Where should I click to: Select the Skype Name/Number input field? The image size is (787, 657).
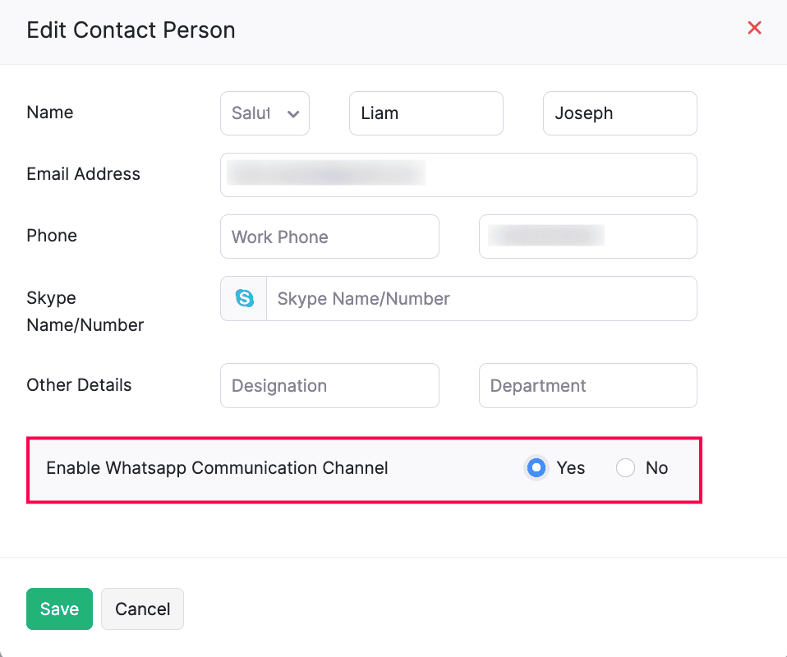[x=481, y=298]
